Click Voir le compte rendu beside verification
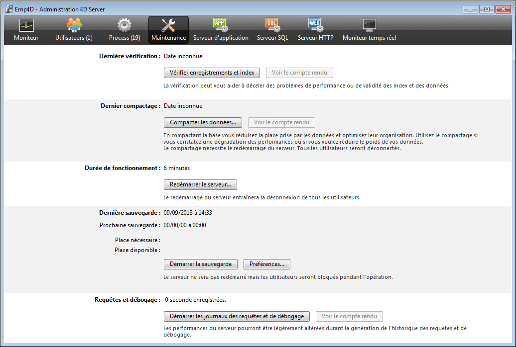516x347 pixels. coord(299,73)
